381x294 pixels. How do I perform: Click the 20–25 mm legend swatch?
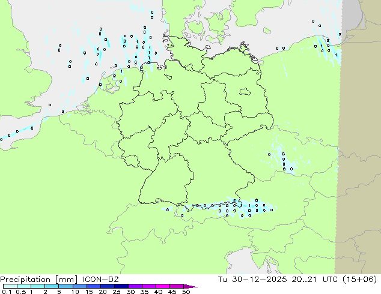[107, 286]
